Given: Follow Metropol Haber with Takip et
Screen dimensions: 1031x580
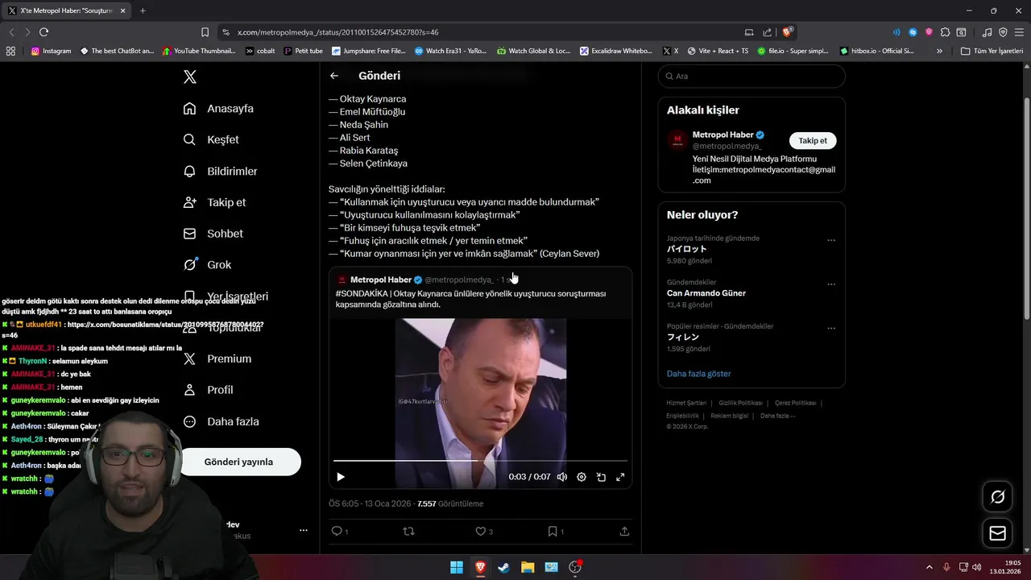Looking at the screenshot, I should (813, 140).
